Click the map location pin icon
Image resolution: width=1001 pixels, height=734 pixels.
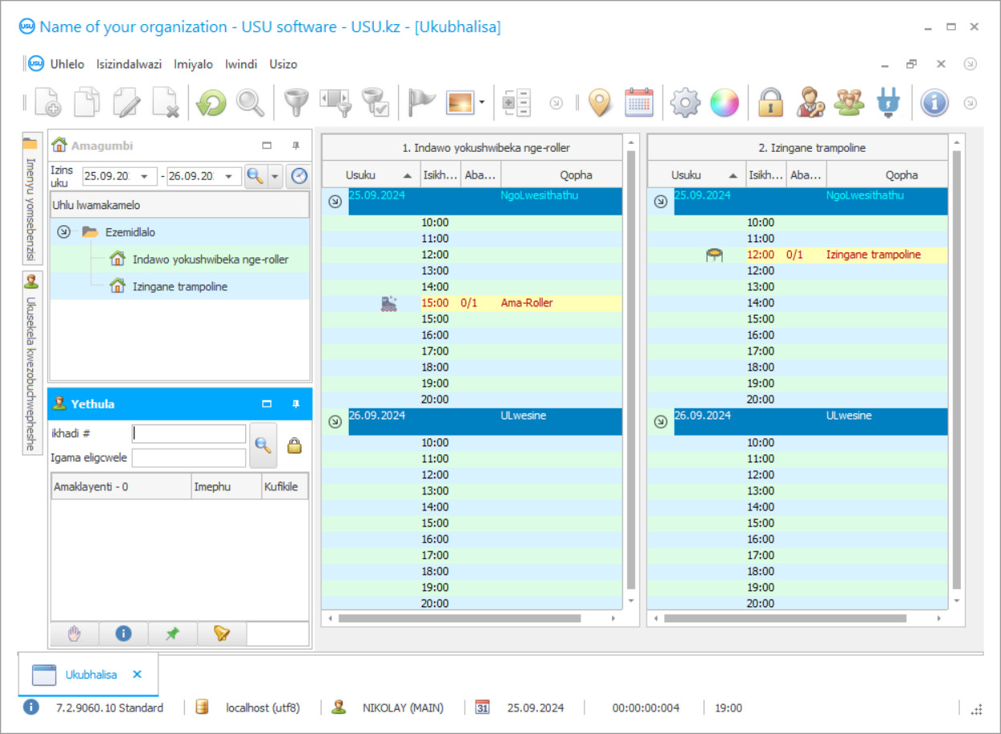[x=600, y=103]
